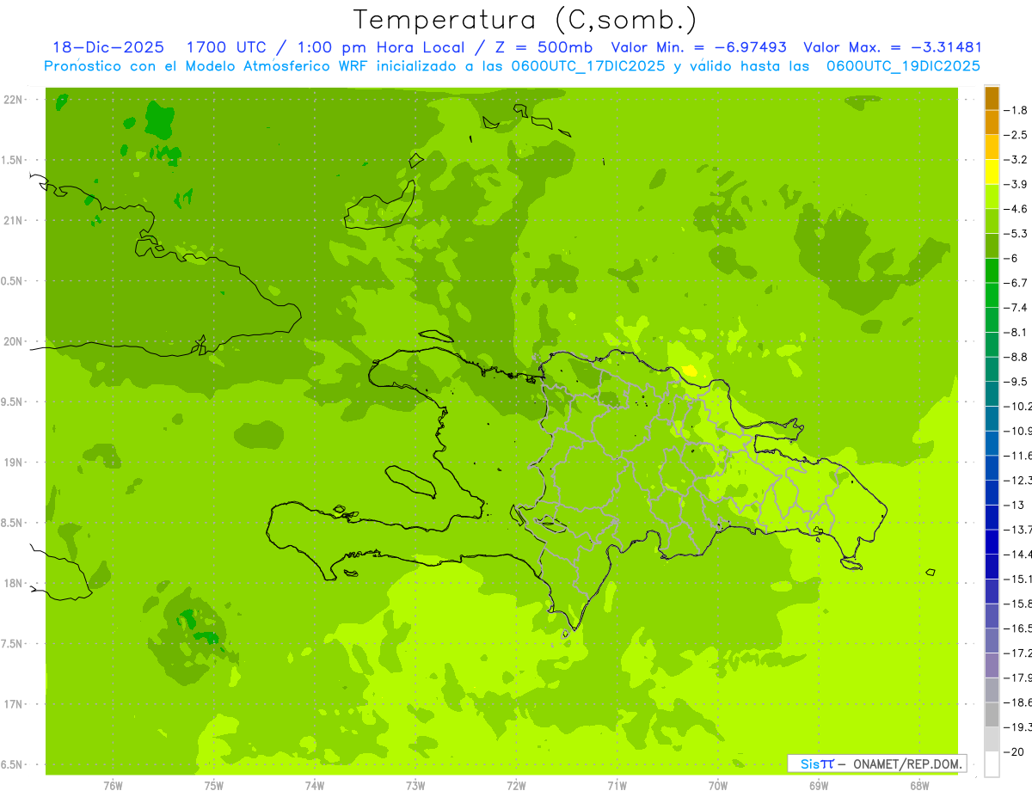The width and height of the screenshot is (1032, 797).
Task: Click the '-9.5' color scale value
Action: tap(1017, 381)
